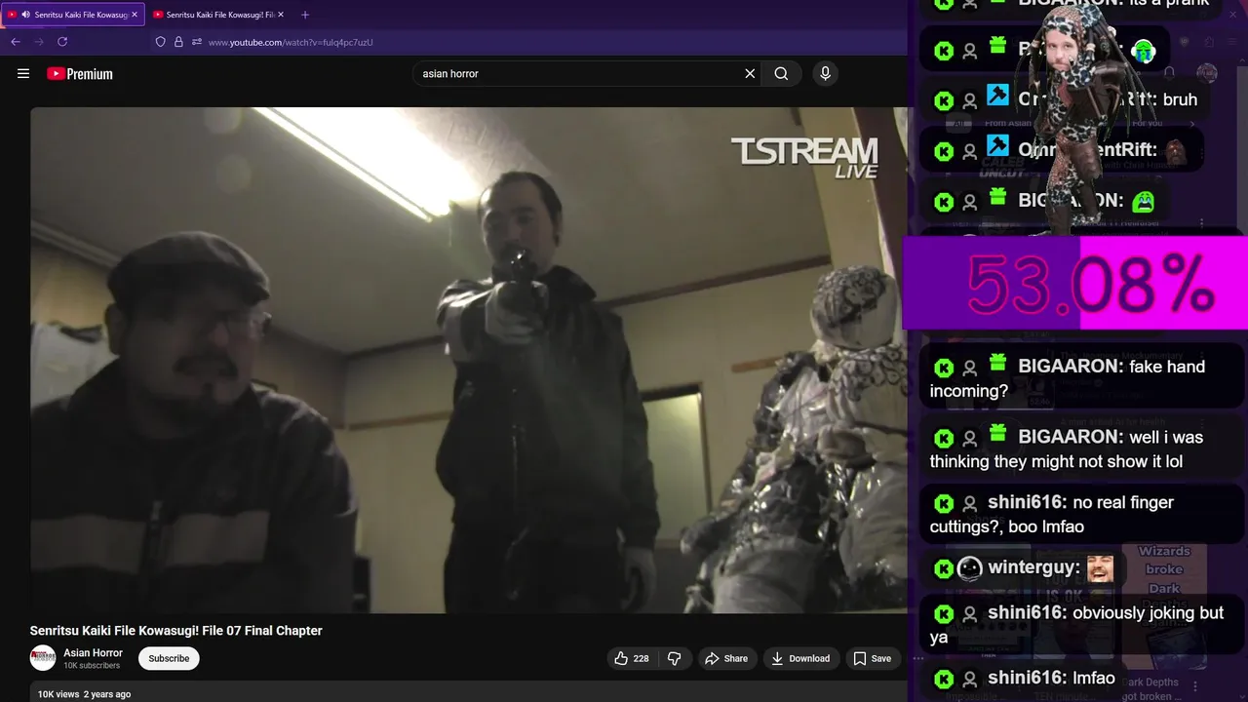The height and width of the screenshot is (702, 1248).
Task: Subscribe to the Asian Horror channel
Action: [x=169, y=658]
